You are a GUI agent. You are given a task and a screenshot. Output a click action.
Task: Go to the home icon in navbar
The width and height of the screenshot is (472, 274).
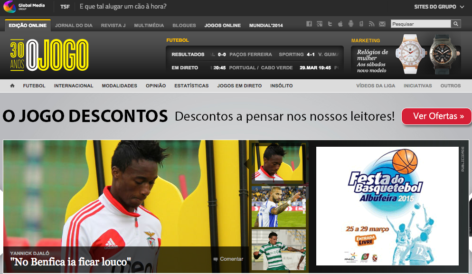[12, 86]
